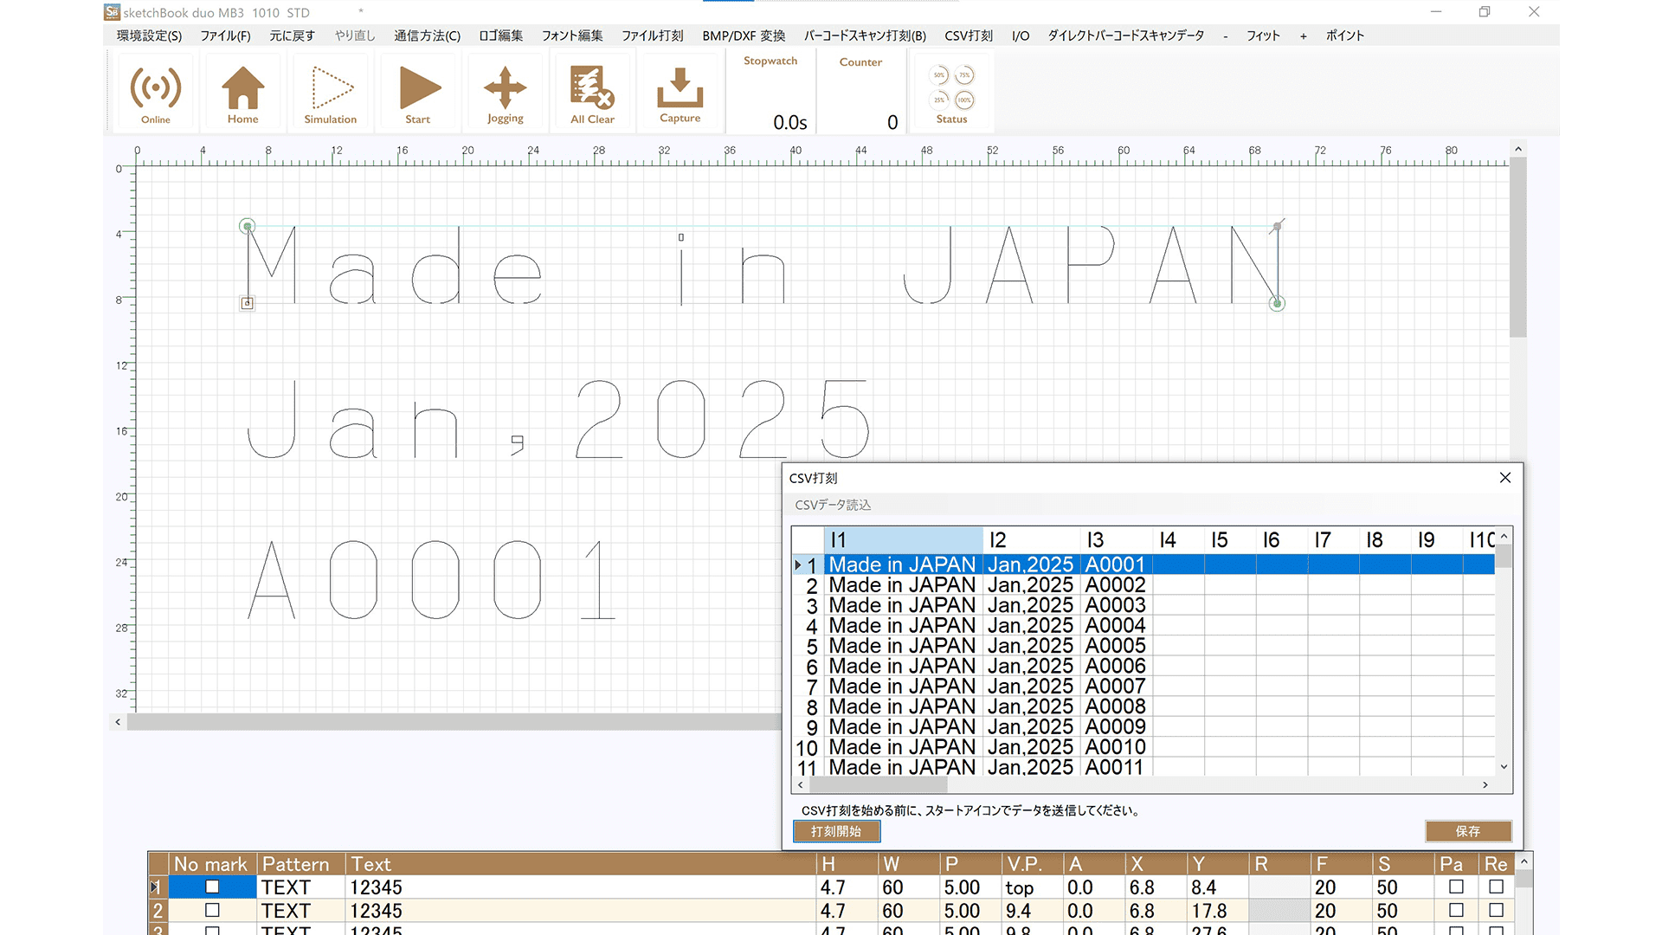Click the 打刻開始 button
Screen dimensions: 1662x935
click(x=836, y=831)
